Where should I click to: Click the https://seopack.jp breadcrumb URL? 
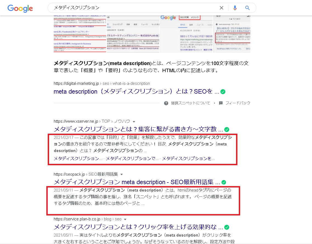69,174
